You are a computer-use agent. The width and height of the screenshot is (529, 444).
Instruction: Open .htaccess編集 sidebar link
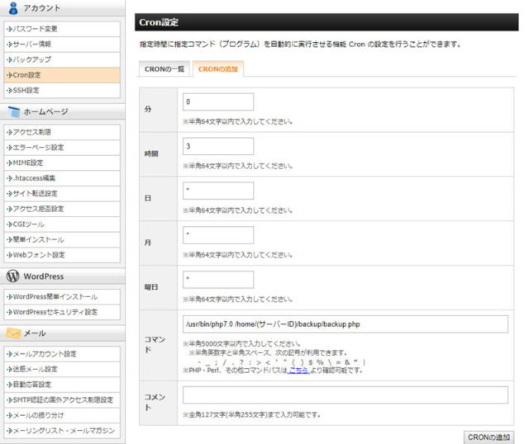pyautogui.click(x=62, y=178)
